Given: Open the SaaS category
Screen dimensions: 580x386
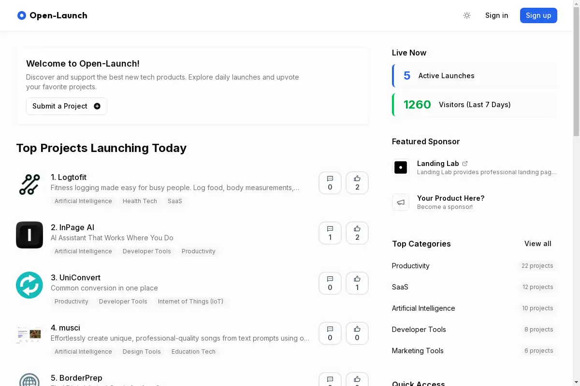Looking at the screenshot, I should click(x=400, y=287).
